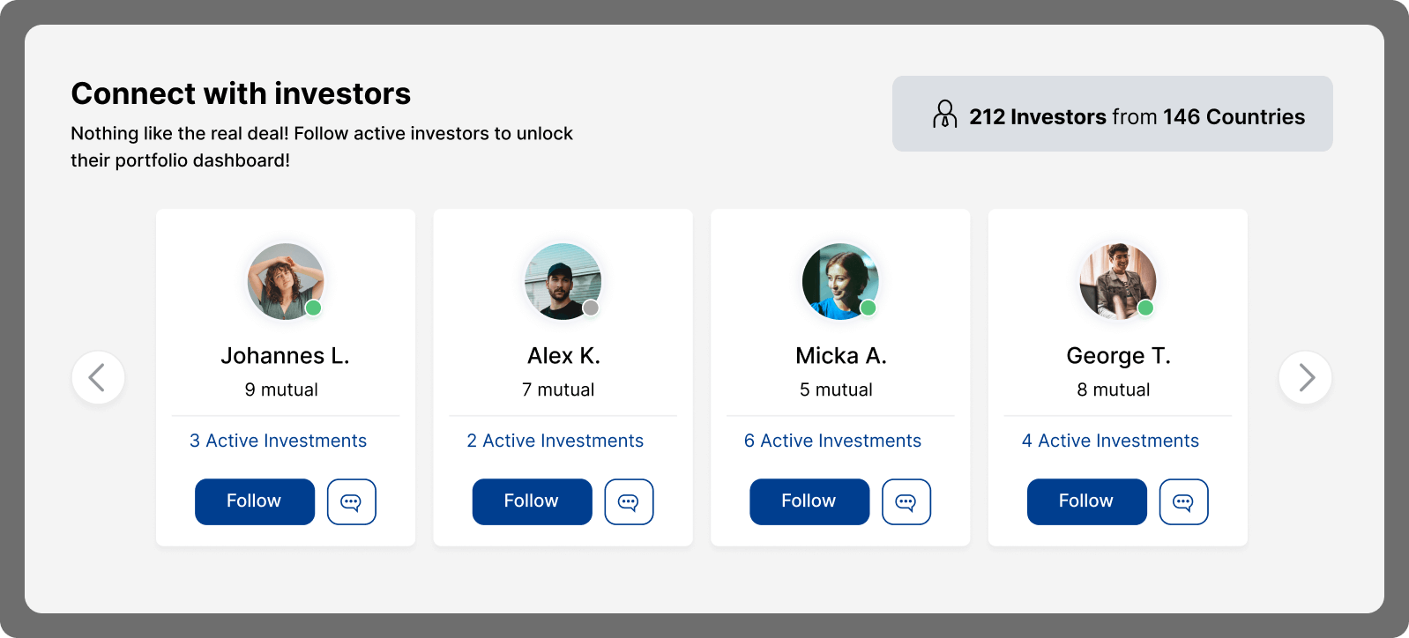Click George T.'s profile avatar
The image size is (1409, 638).
[x=1117, y=281]
